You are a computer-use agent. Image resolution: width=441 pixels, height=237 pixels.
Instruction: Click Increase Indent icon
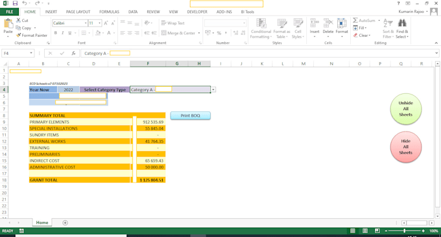[154, 33]
